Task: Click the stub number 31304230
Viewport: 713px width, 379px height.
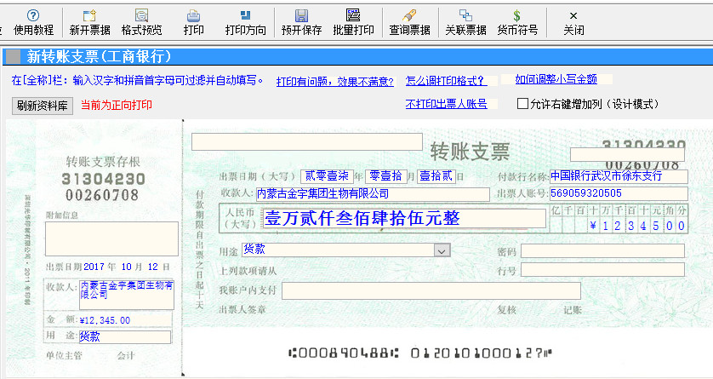Action: 103,179
